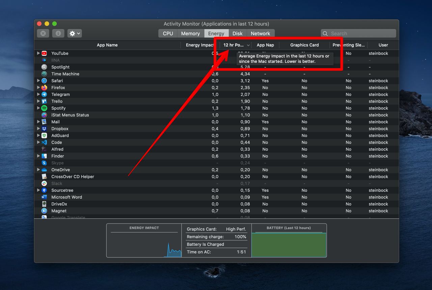
Task: Click Safari's App Nap Yes cell
Action: pyautogui.click(x=265, y=81)
